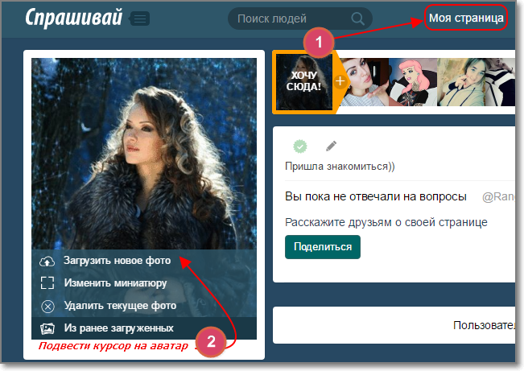The height and width of the screenshot is (371, 524).
Task: Click the circled X delete icon
Action: 47,306
